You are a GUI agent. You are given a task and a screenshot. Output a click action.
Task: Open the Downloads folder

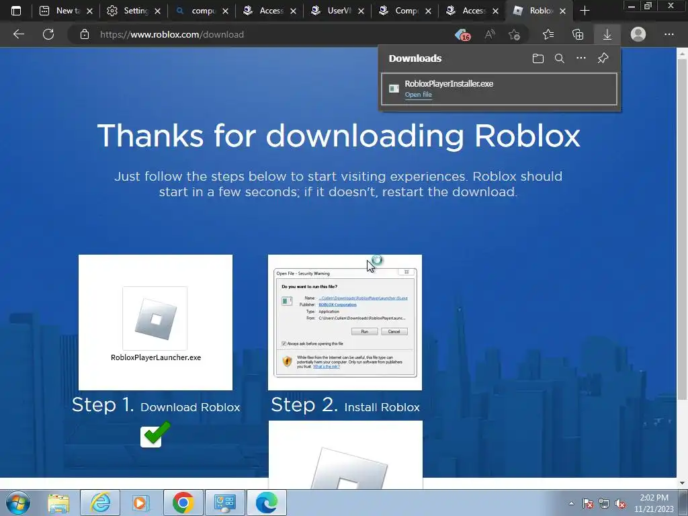538,58
